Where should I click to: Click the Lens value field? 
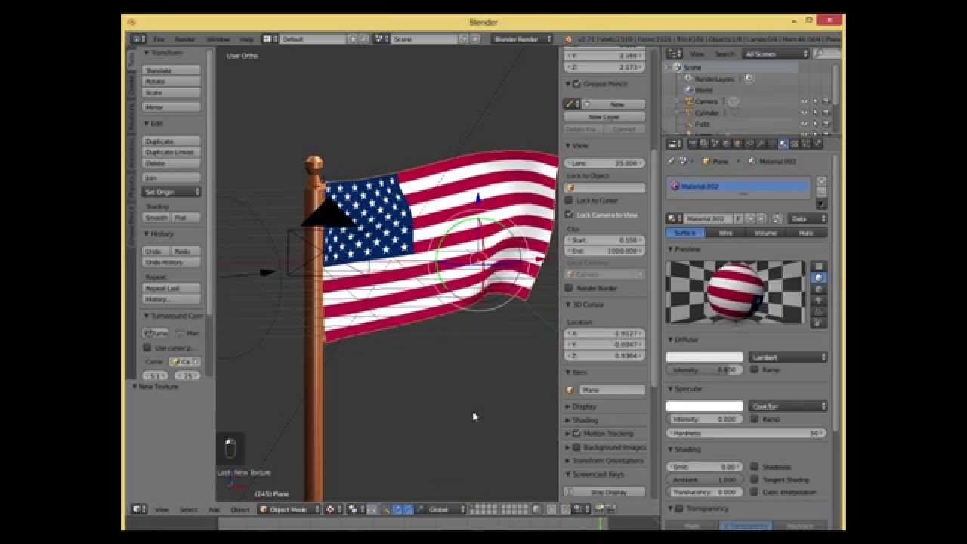pyautogui.click(x=605, y=163)
